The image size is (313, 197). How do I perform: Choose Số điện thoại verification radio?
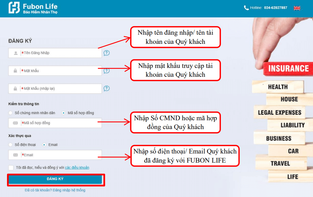[x=10, y=145]
